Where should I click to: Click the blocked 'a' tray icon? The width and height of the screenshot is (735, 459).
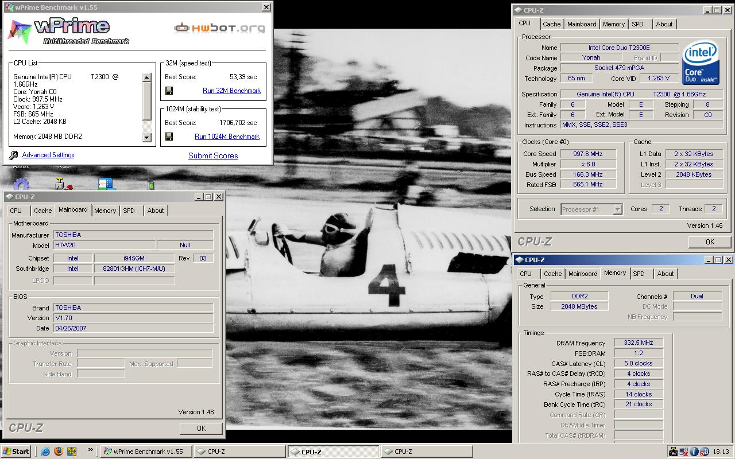pyautogui.click(x=703, y=452)
